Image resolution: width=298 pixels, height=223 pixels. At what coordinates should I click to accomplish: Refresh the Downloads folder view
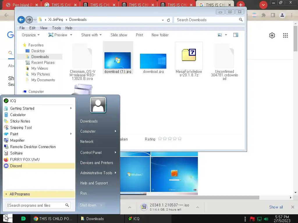[x=168, y=20]
